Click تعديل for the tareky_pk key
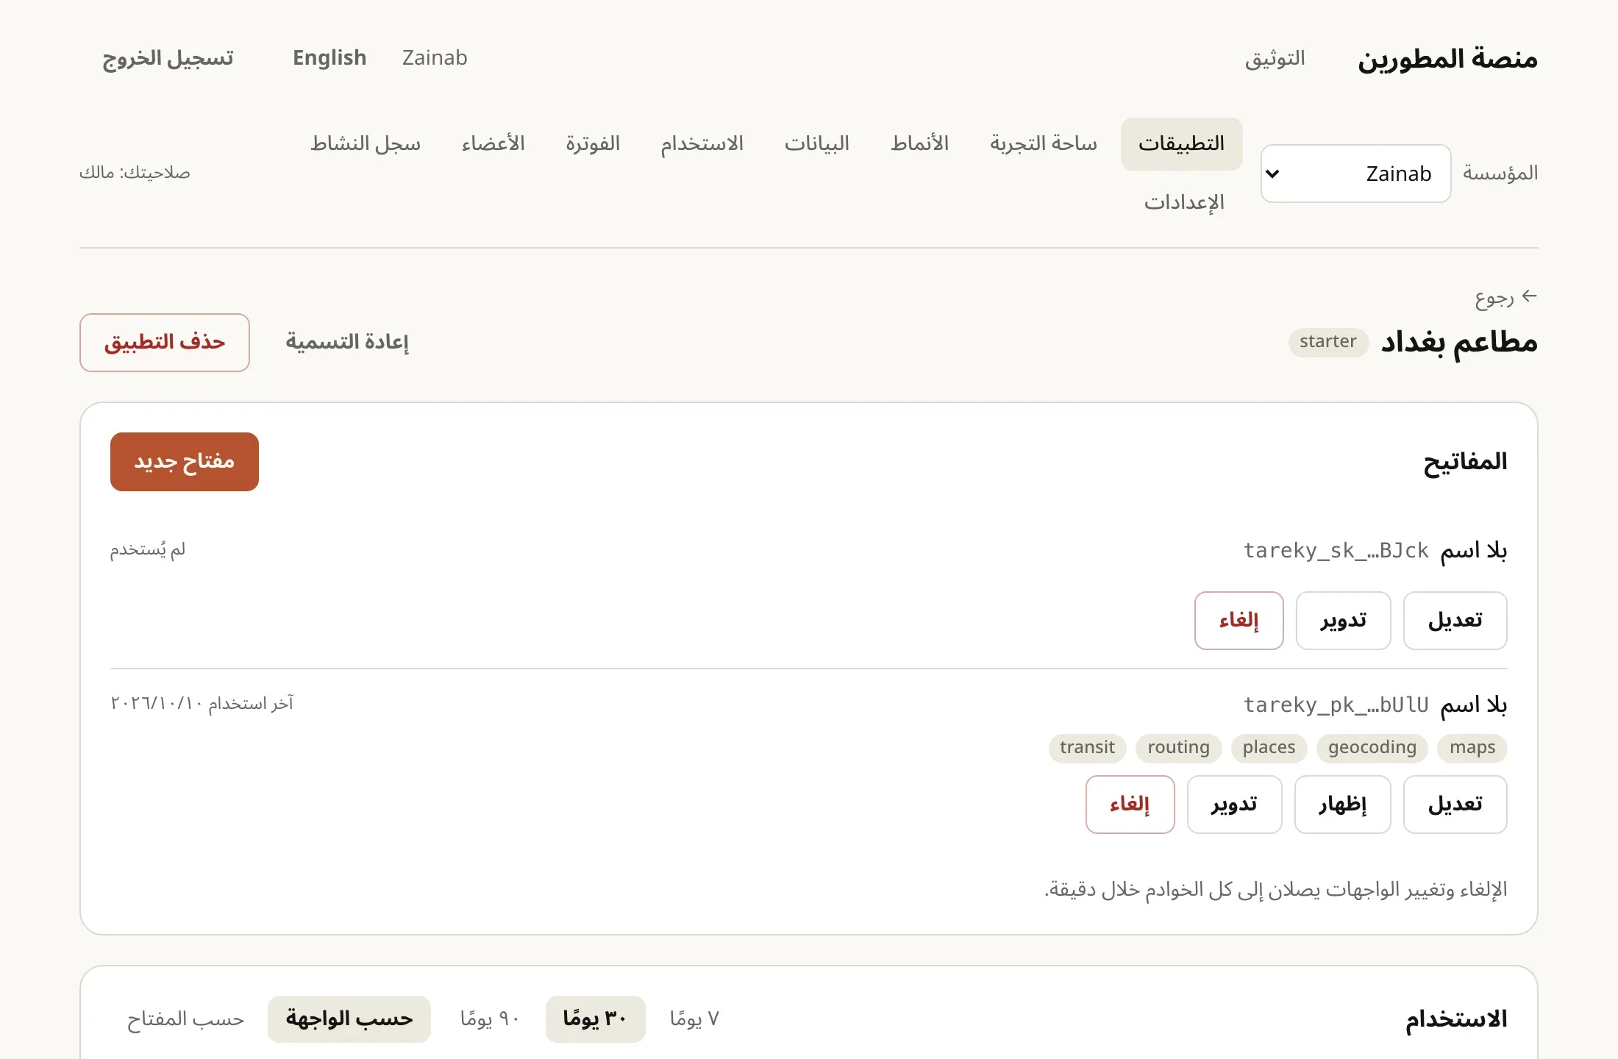1618x1059 pixels. click(1455, 805)
